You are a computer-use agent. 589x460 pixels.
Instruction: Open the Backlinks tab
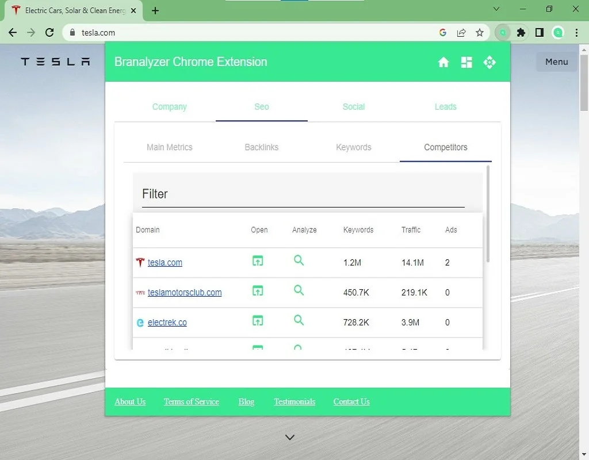(x=262, y=147)
